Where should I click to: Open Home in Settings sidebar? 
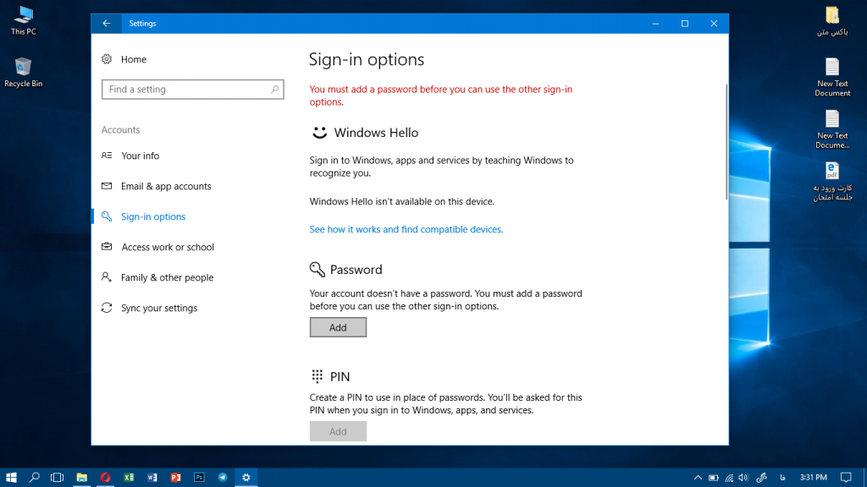coord(133,59)
